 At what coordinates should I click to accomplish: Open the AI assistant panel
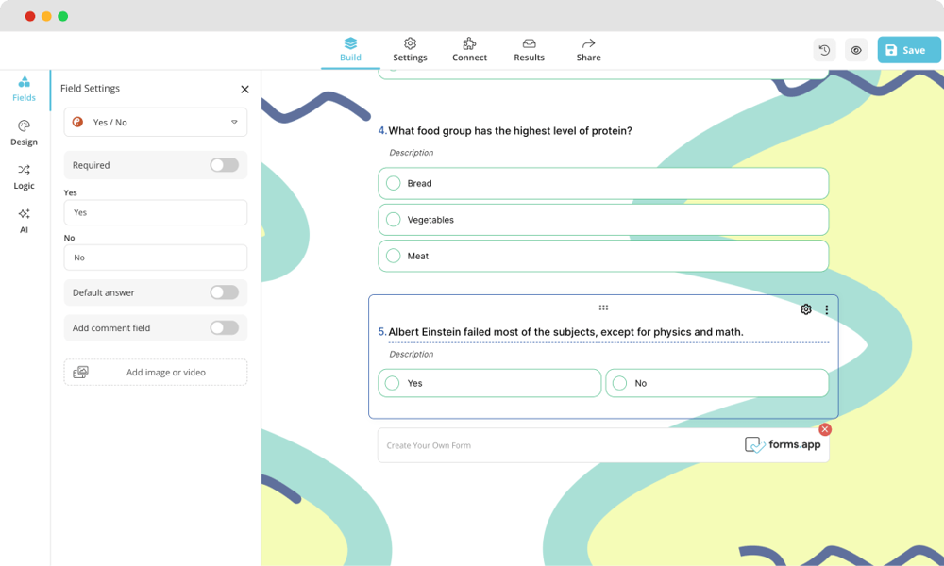pyautogui.click(x=24, y=220)
